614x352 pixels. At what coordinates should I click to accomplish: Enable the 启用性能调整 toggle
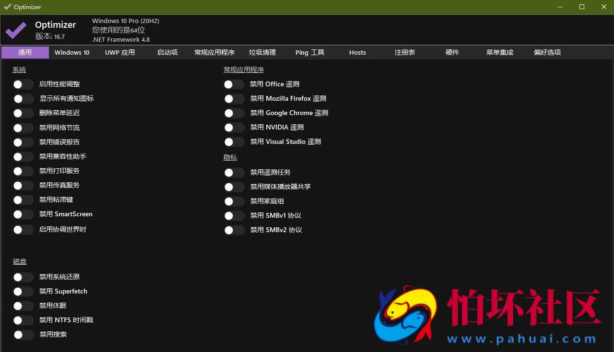(x=23, y=84)
